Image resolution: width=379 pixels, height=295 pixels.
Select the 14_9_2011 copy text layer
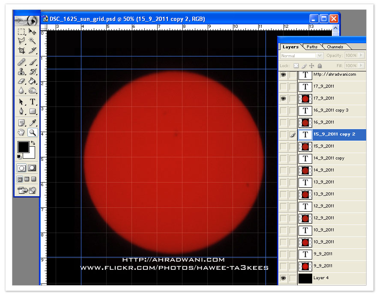pyautogui.click(x=328, y=158)
